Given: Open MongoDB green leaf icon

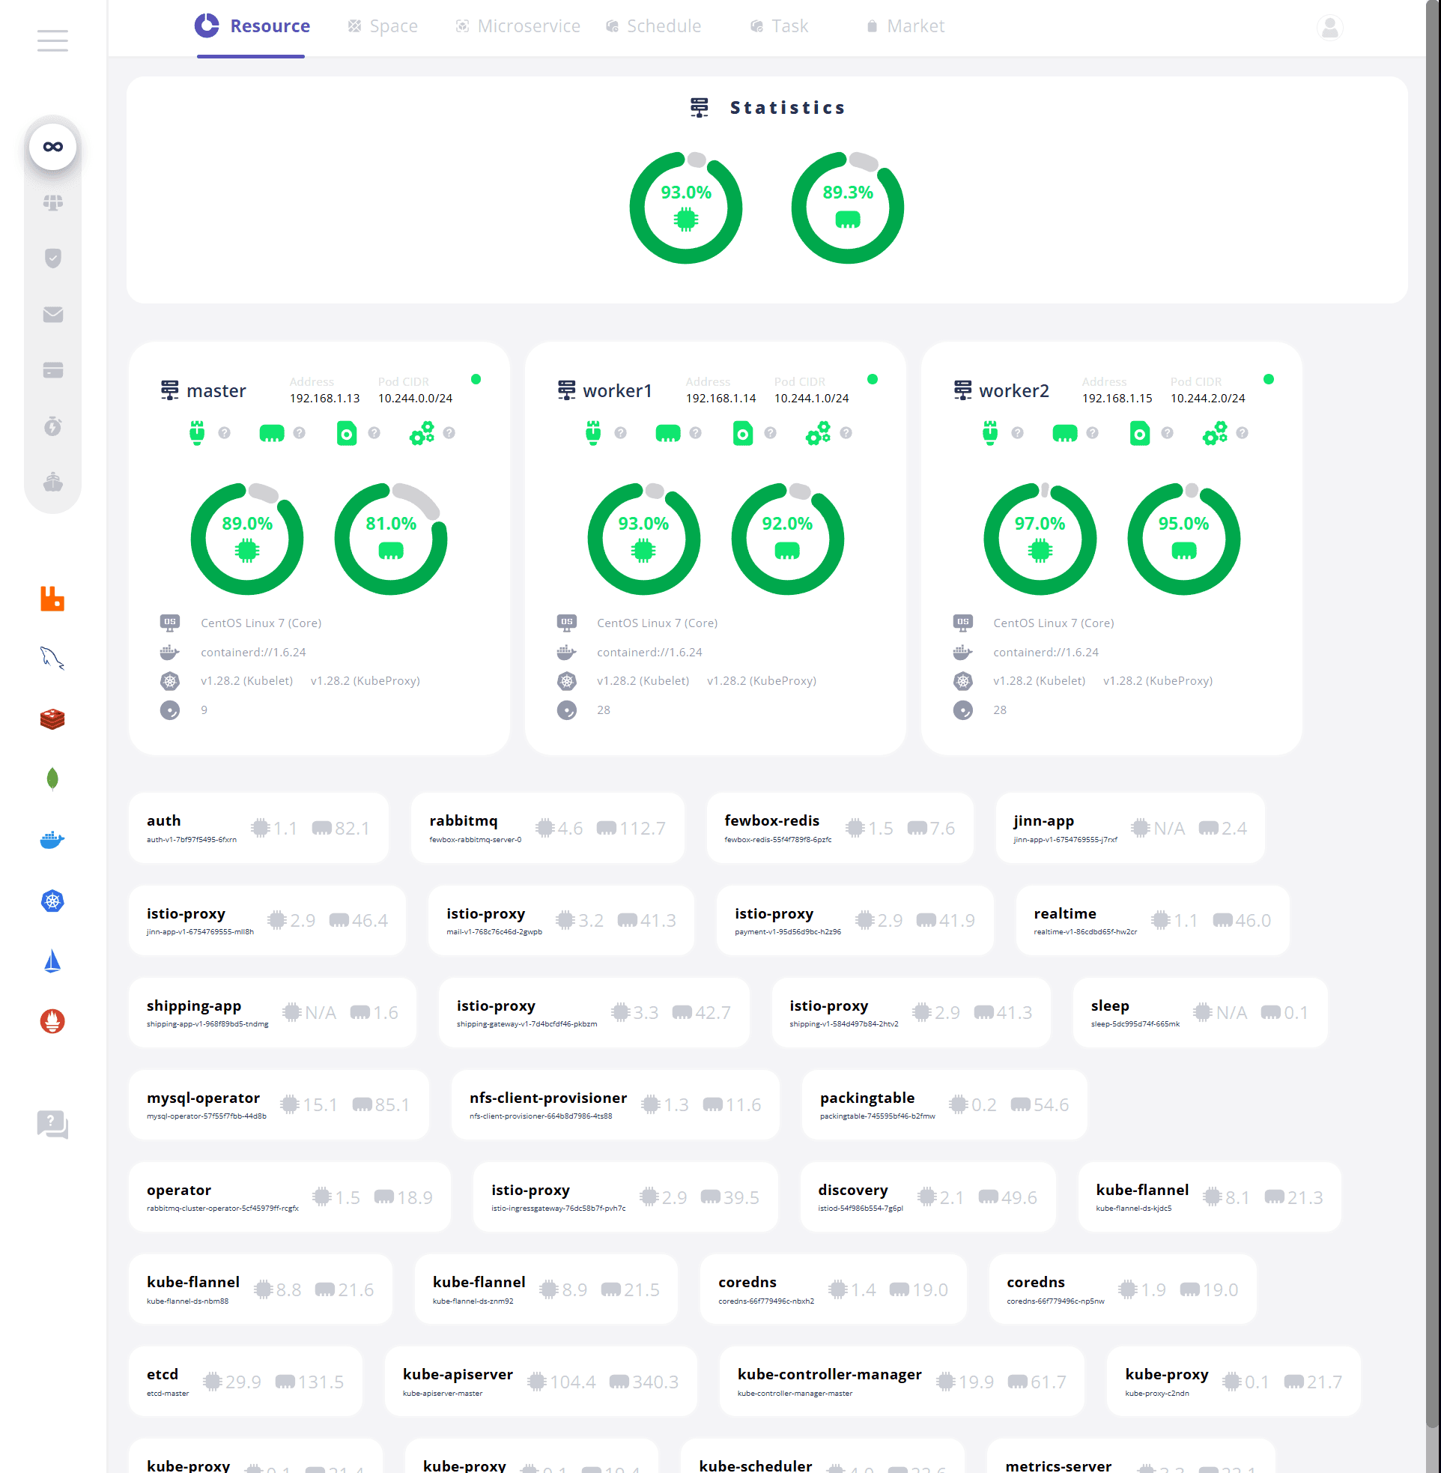Looking at the screenshot, I should pos(52,779).
